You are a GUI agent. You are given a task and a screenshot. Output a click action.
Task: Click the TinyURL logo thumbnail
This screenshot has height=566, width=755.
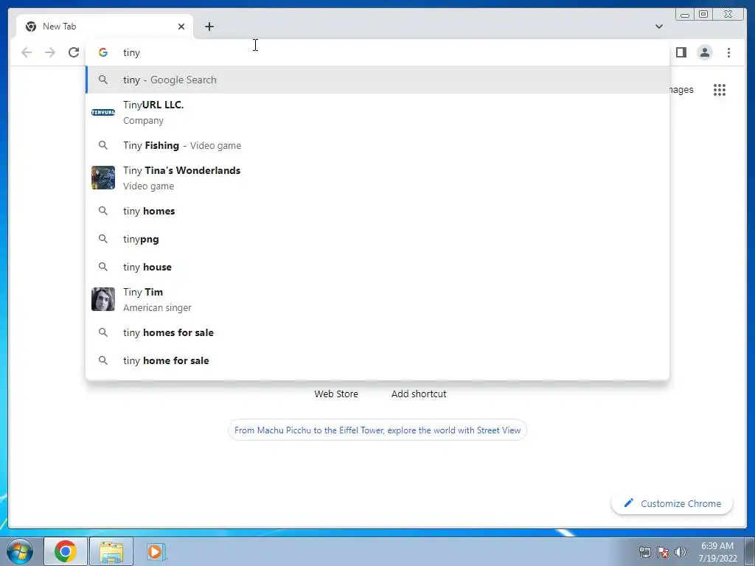(x=103, y=113)
